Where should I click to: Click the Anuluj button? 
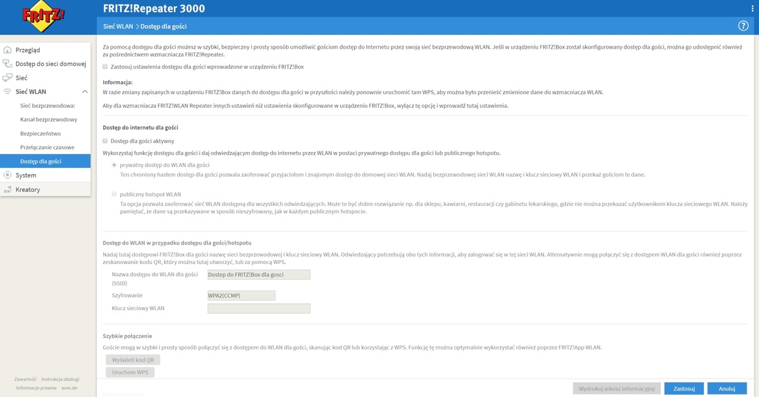727,388
